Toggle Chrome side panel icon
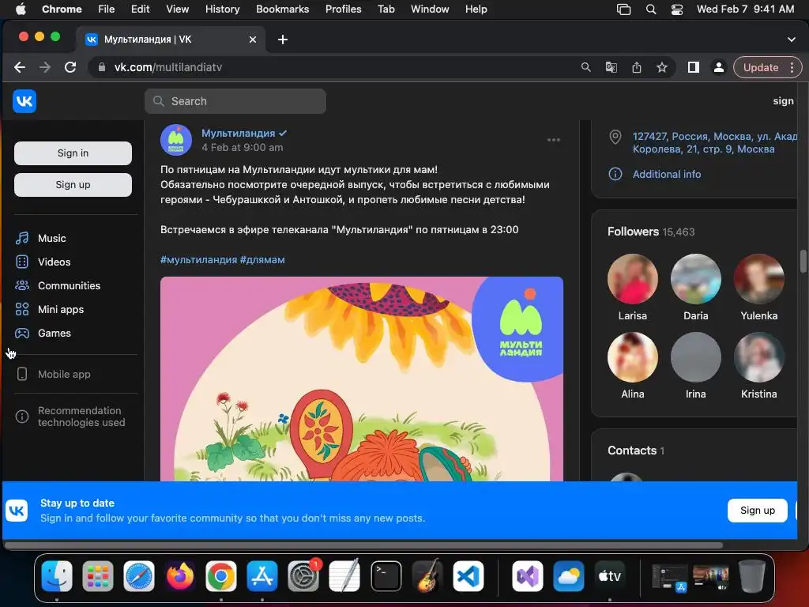The width and height of the screenshot is (809, 607). pos(694,67)
